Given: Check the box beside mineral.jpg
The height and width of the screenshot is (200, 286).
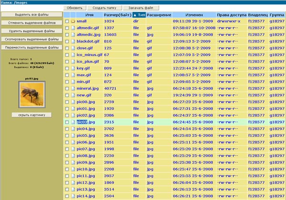Looking at the screenshot, I should (67, 89).
